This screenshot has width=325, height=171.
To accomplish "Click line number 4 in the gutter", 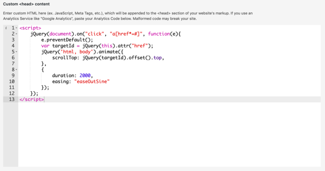I will (12, 46).
